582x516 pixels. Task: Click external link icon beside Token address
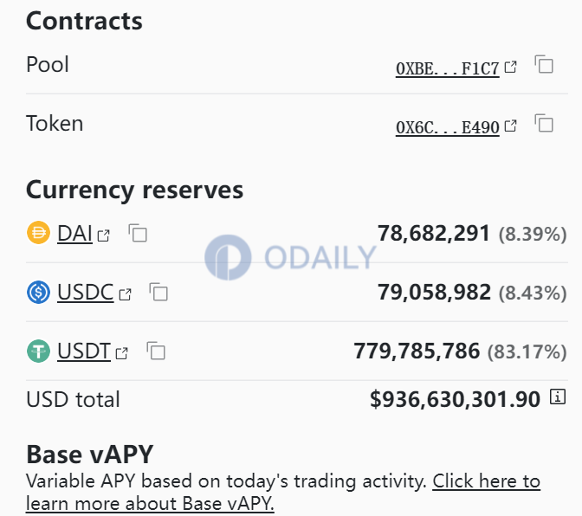pyautogui.click(x=511, y=126)
